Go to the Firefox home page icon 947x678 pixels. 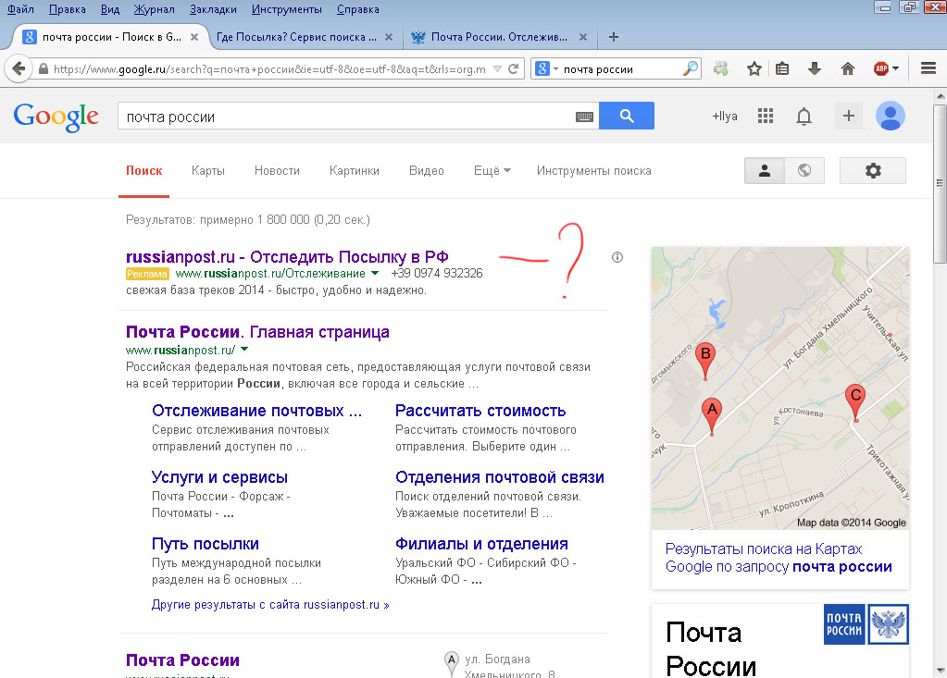tap(848, 68)
